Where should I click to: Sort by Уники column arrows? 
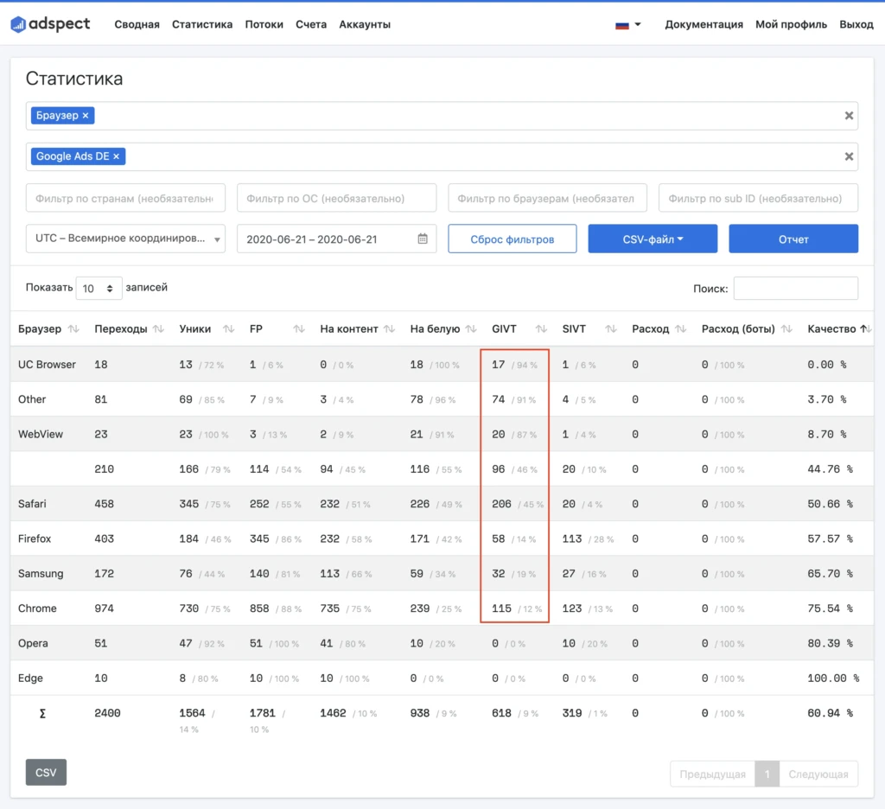pyautogui.click(x=228, y=328)
